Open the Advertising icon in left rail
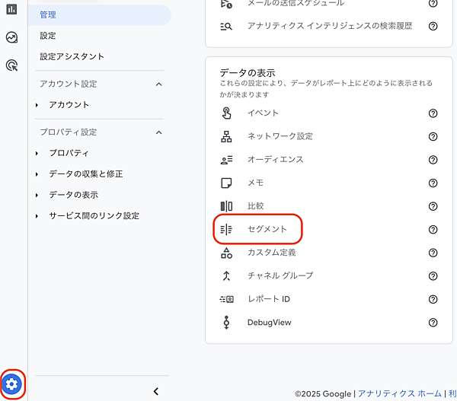The image size is (457, 401). coord(11,65)
